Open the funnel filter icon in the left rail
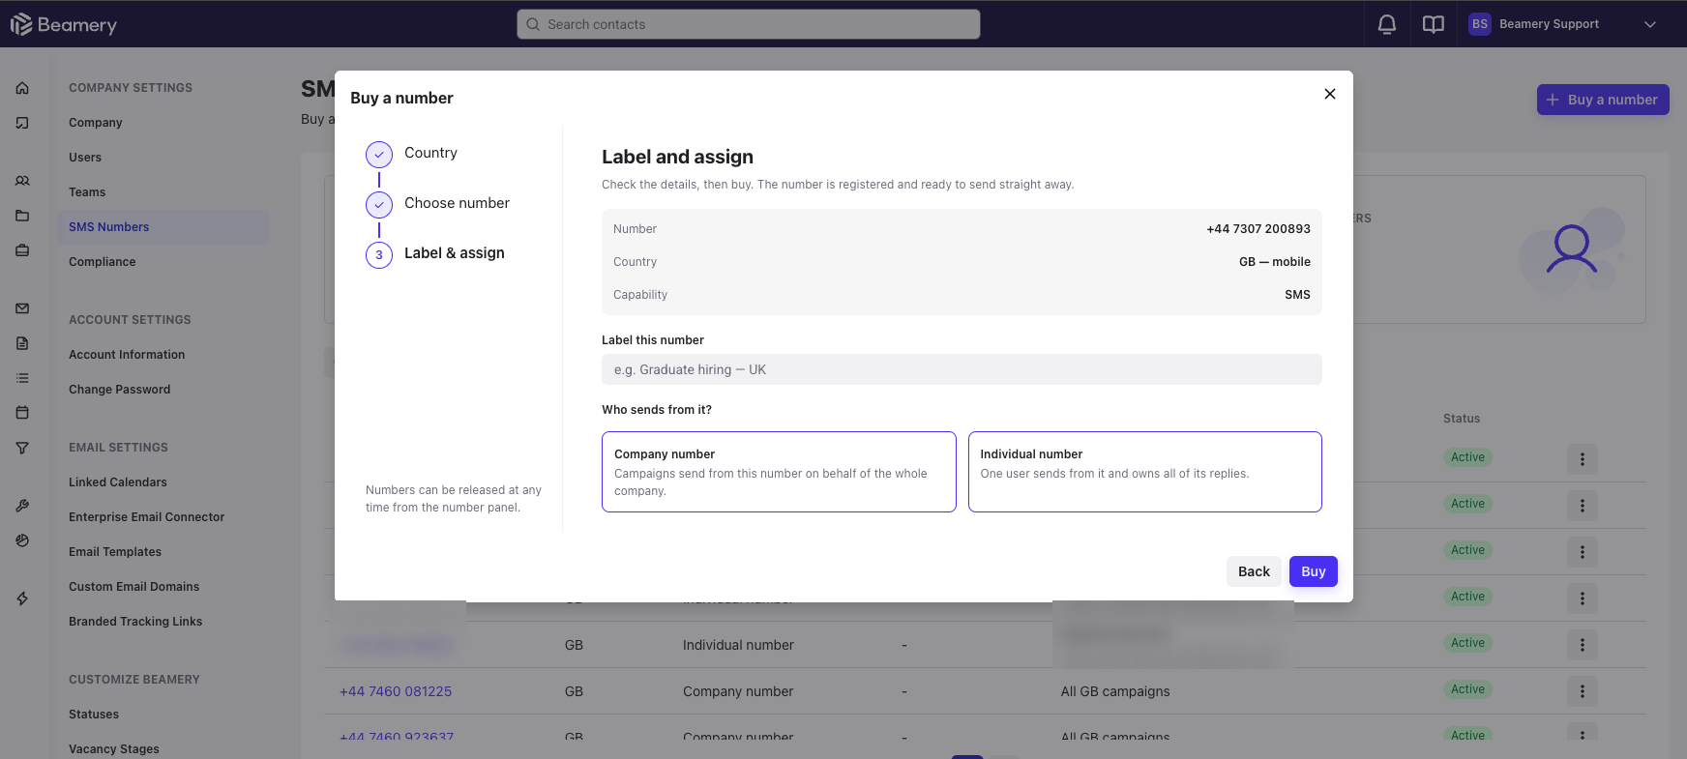This screenshot has width=1687, height=759. point(22,448)
